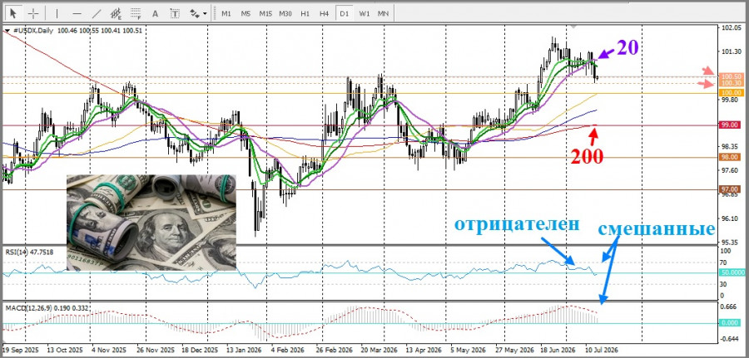Switch chart to MN monthly timeframe
749x358 pixels.
pos(383,13)
